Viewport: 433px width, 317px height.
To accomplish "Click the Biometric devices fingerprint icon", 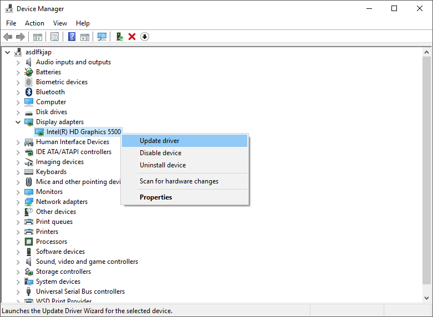I will [x=29, y=82].
